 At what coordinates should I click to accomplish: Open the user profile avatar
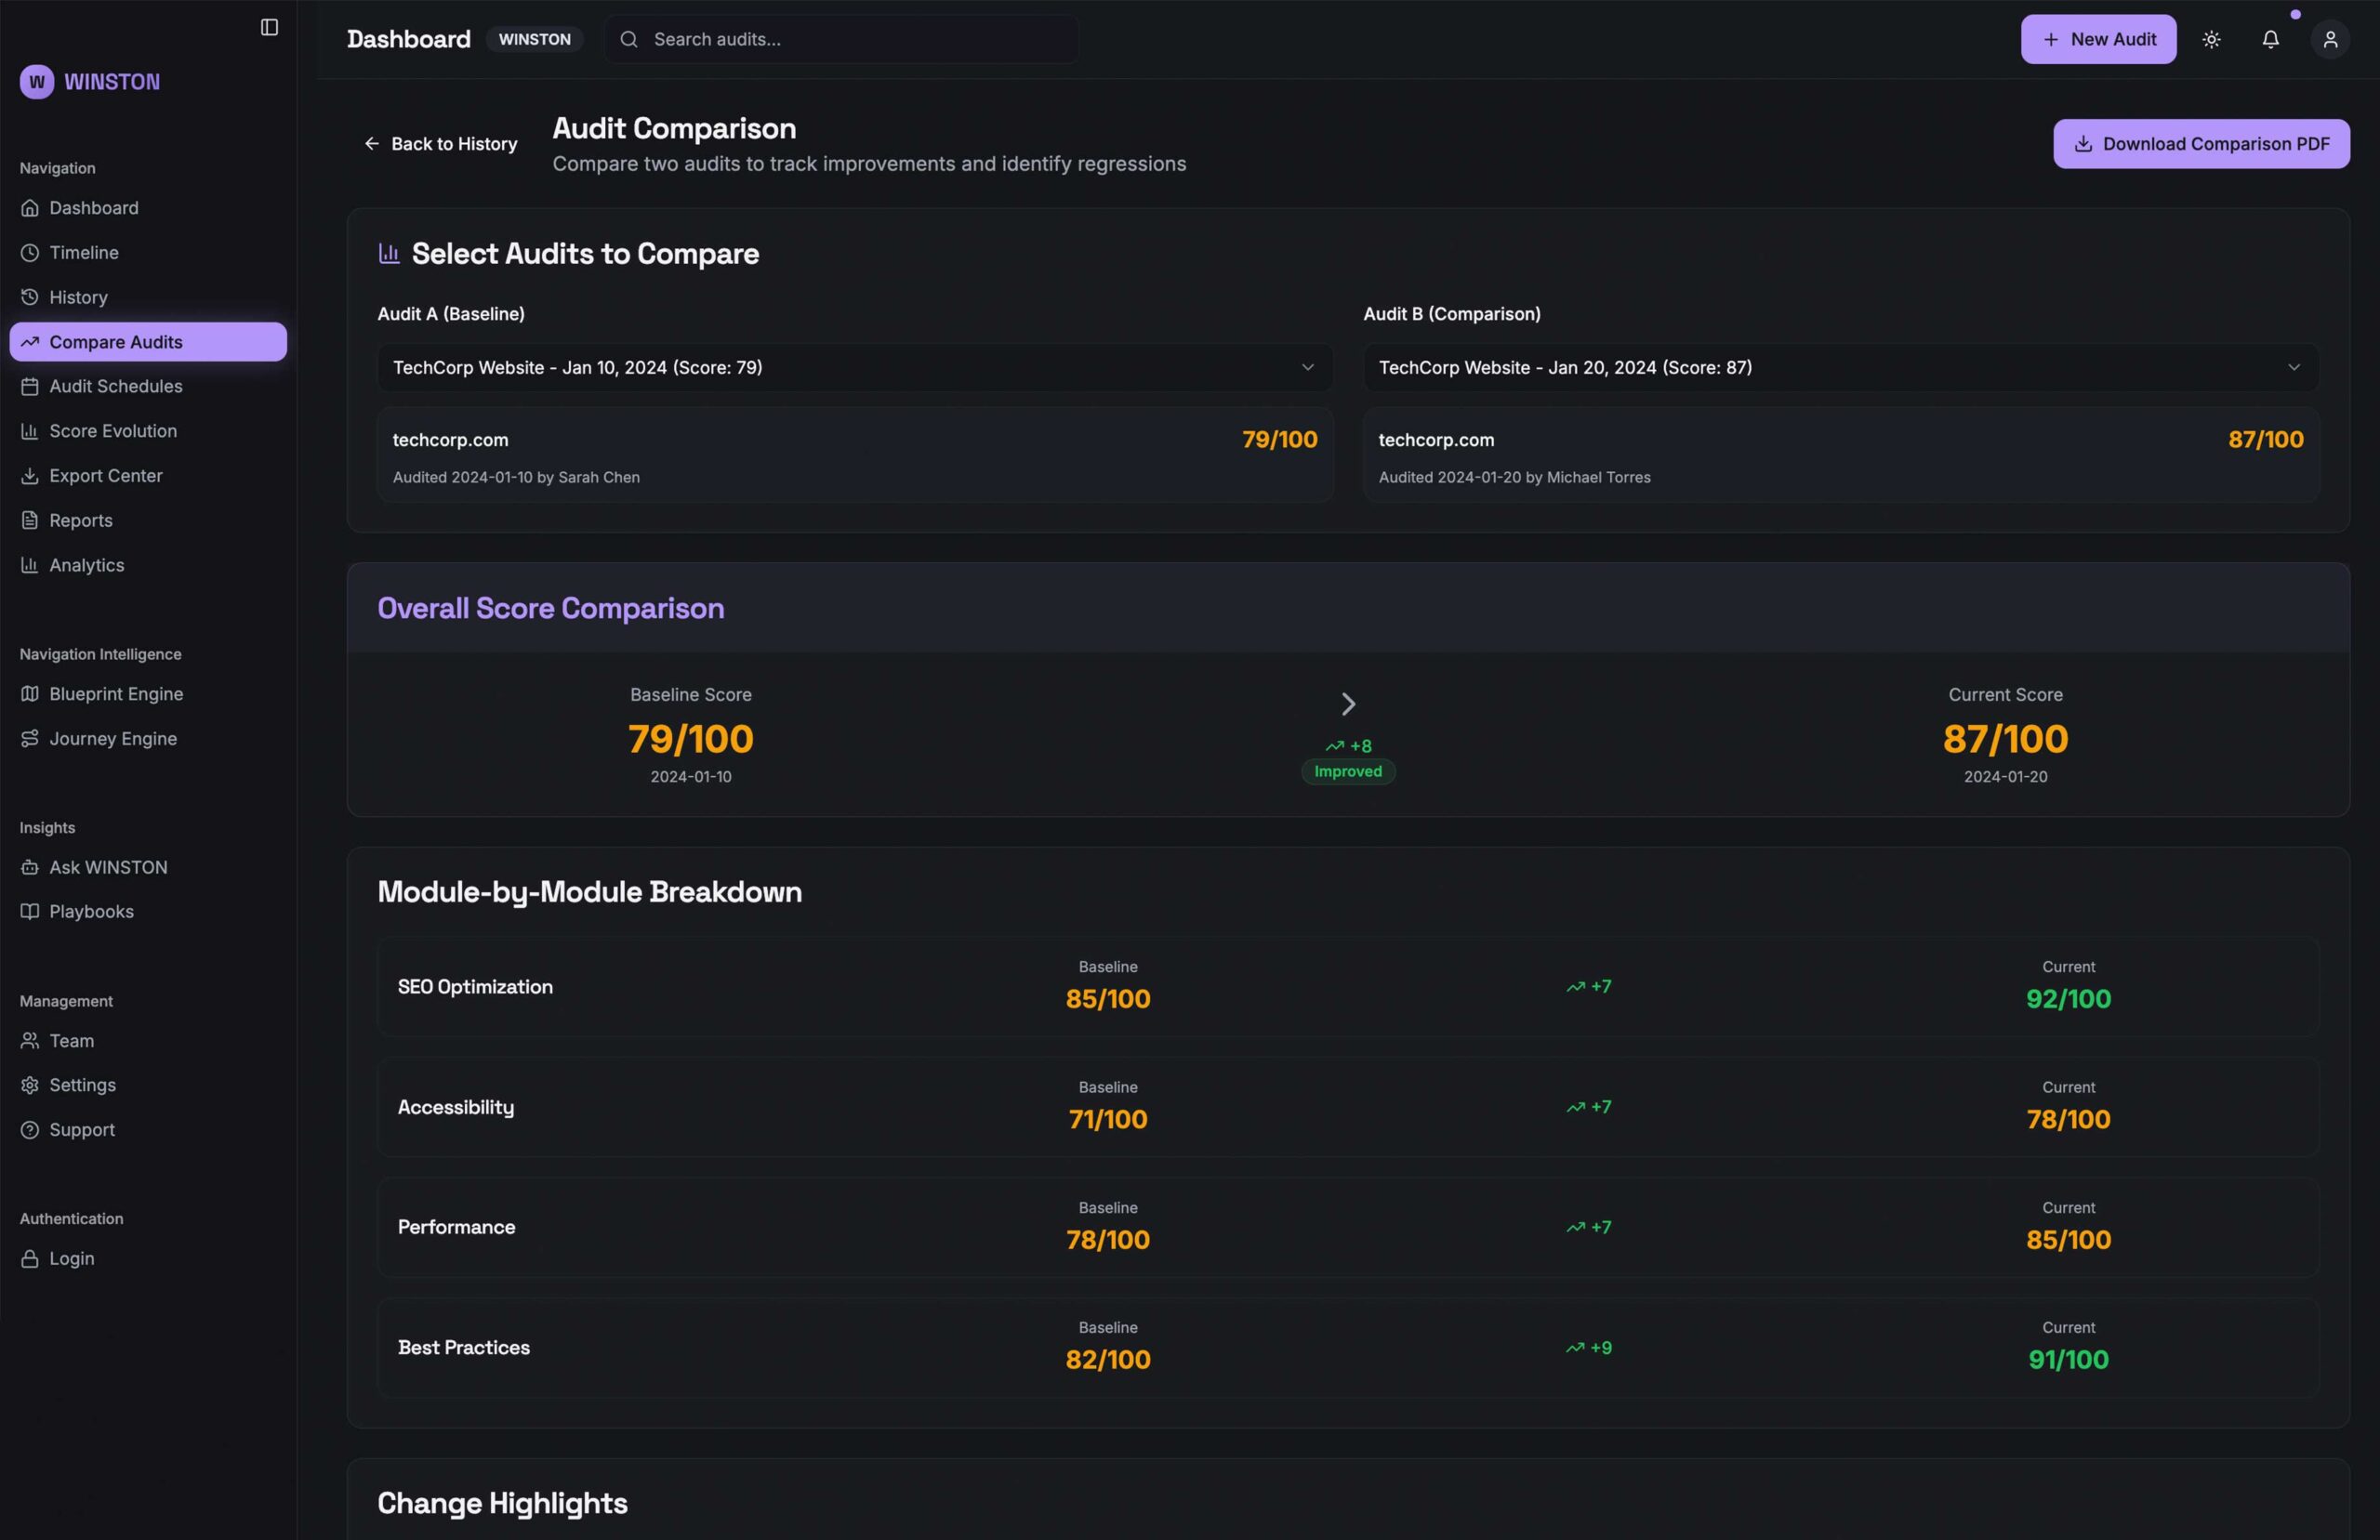click(x=2329, y=39)
